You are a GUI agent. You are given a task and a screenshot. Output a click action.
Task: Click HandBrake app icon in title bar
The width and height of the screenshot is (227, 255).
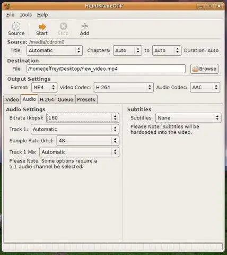click(x=7, y=6)
